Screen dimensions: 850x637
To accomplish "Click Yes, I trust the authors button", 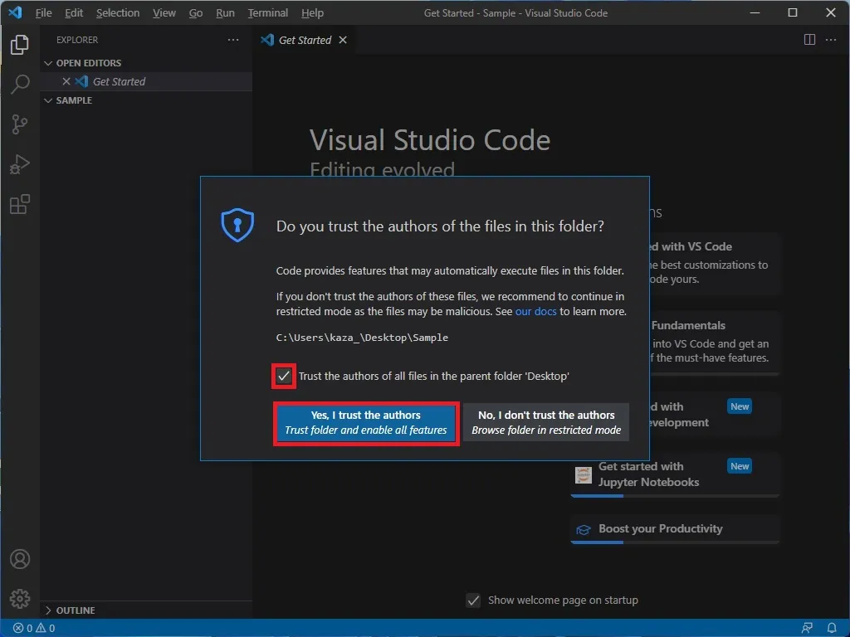I will tap(365, 423).
